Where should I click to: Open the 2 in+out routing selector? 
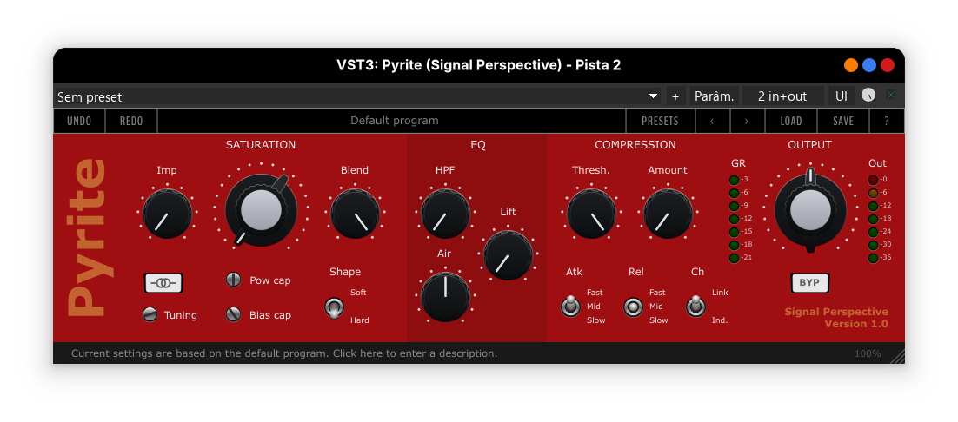tap(782, 96)
